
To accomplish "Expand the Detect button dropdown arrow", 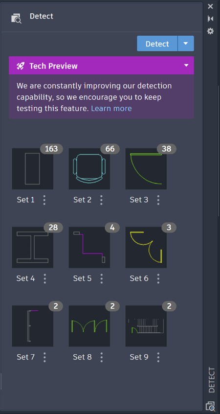I will click(x=186, y=44).
